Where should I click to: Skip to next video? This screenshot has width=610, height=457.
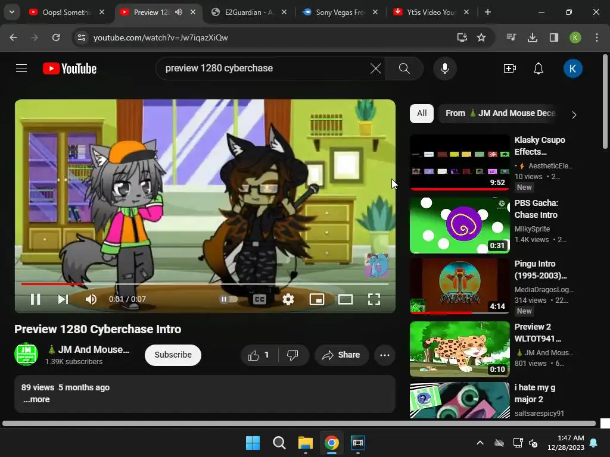(63, 299)
